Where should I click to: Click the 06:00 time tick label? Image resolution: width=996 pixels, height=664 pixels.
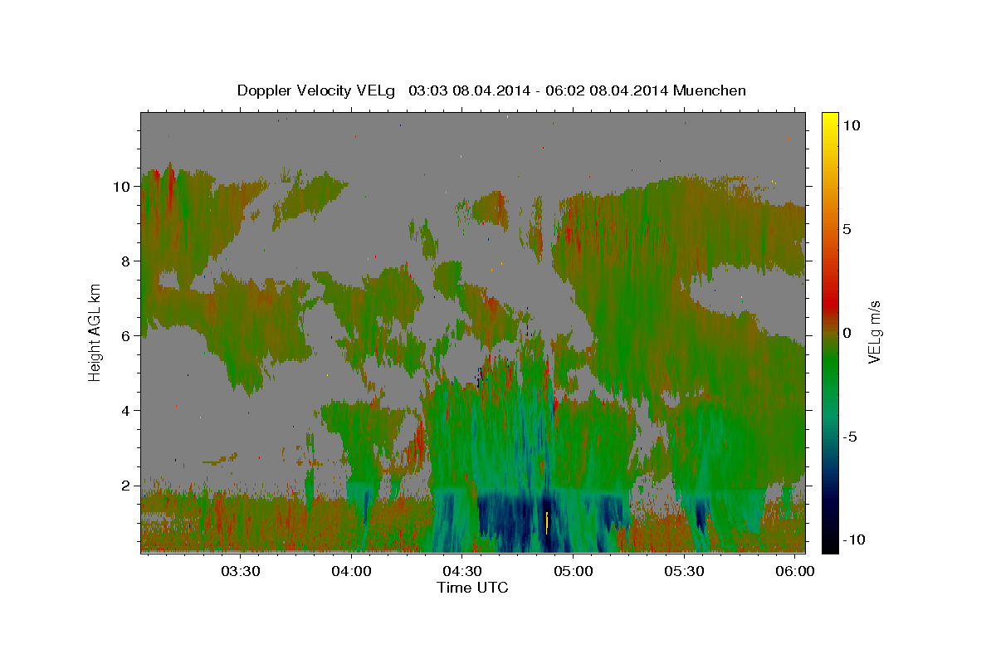click(795, 571)
